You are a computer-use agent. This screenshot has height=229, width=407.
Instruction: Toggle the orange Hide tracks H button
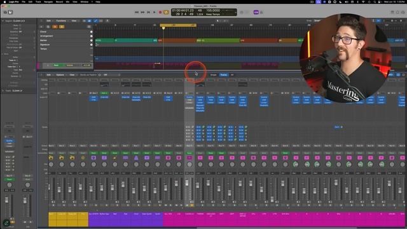(55, 27)
